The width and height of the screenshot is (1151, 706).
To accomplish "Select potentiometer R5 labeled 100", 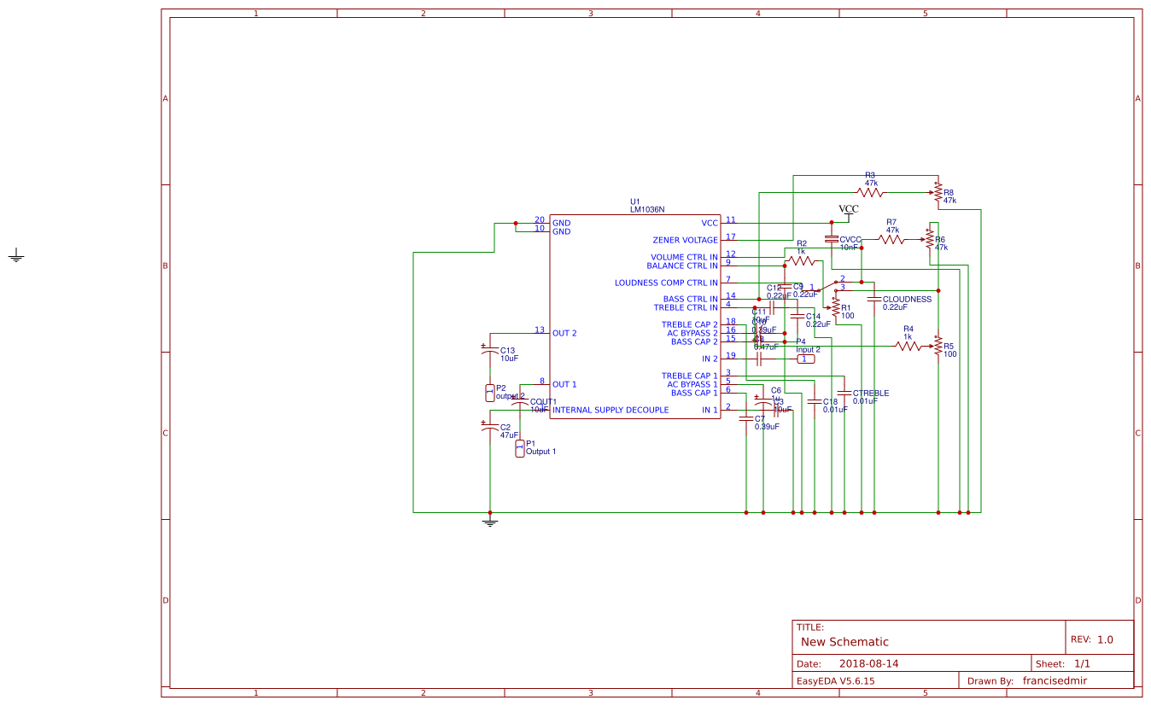I will point(937,345).
